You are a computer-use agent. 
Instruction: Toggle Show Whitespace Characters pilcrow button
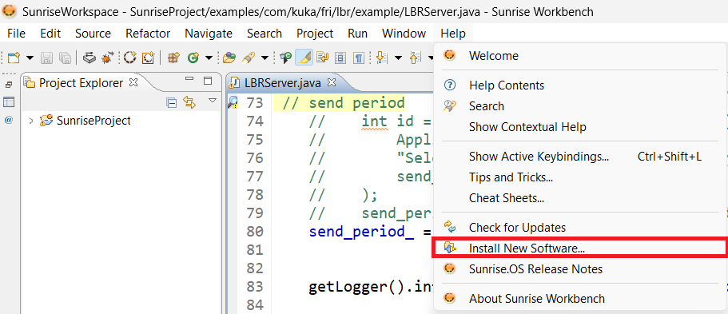tap(359, 58)
